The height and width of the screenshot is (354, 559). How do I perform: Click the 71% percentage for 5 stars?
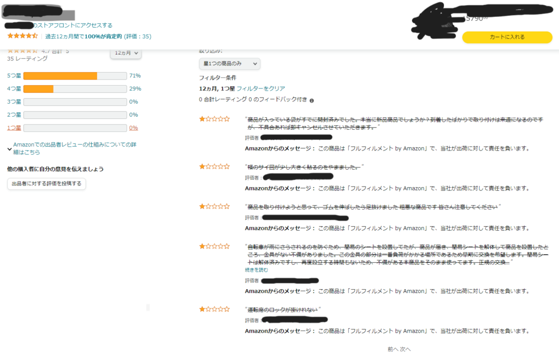click(x=135, y=76)
